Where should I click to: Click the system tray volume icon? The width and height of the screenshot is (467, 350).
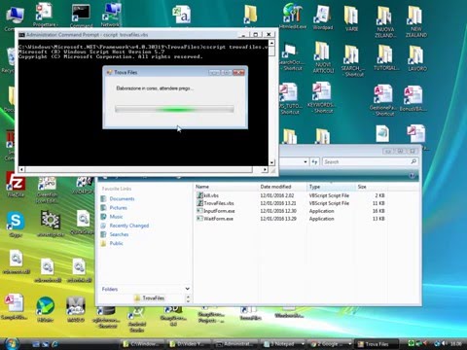(446, 343)
